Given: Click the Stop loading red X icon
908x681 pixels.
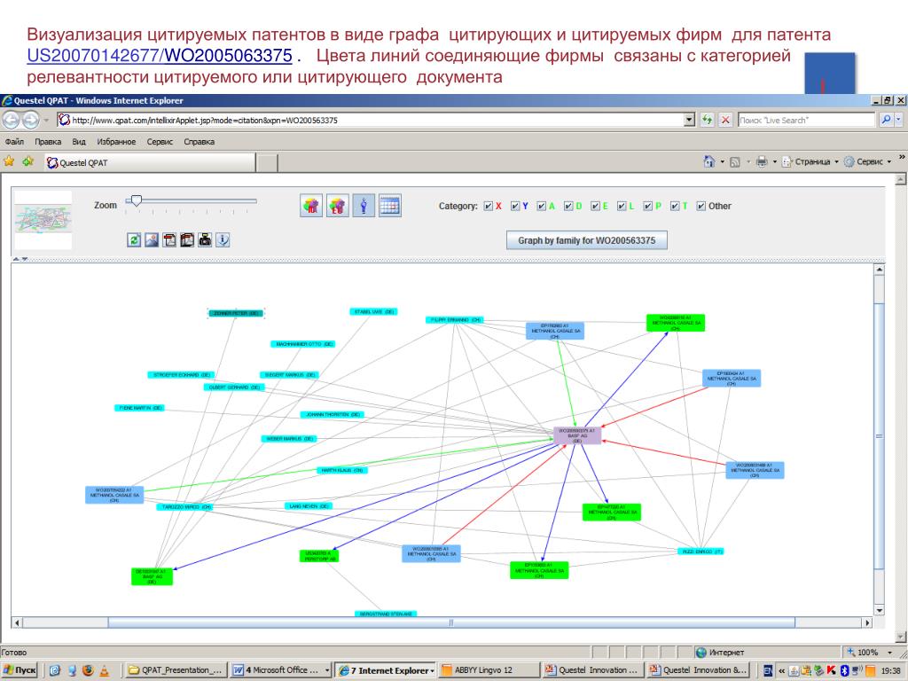Looking at the screenshot, I should [725, 120].
